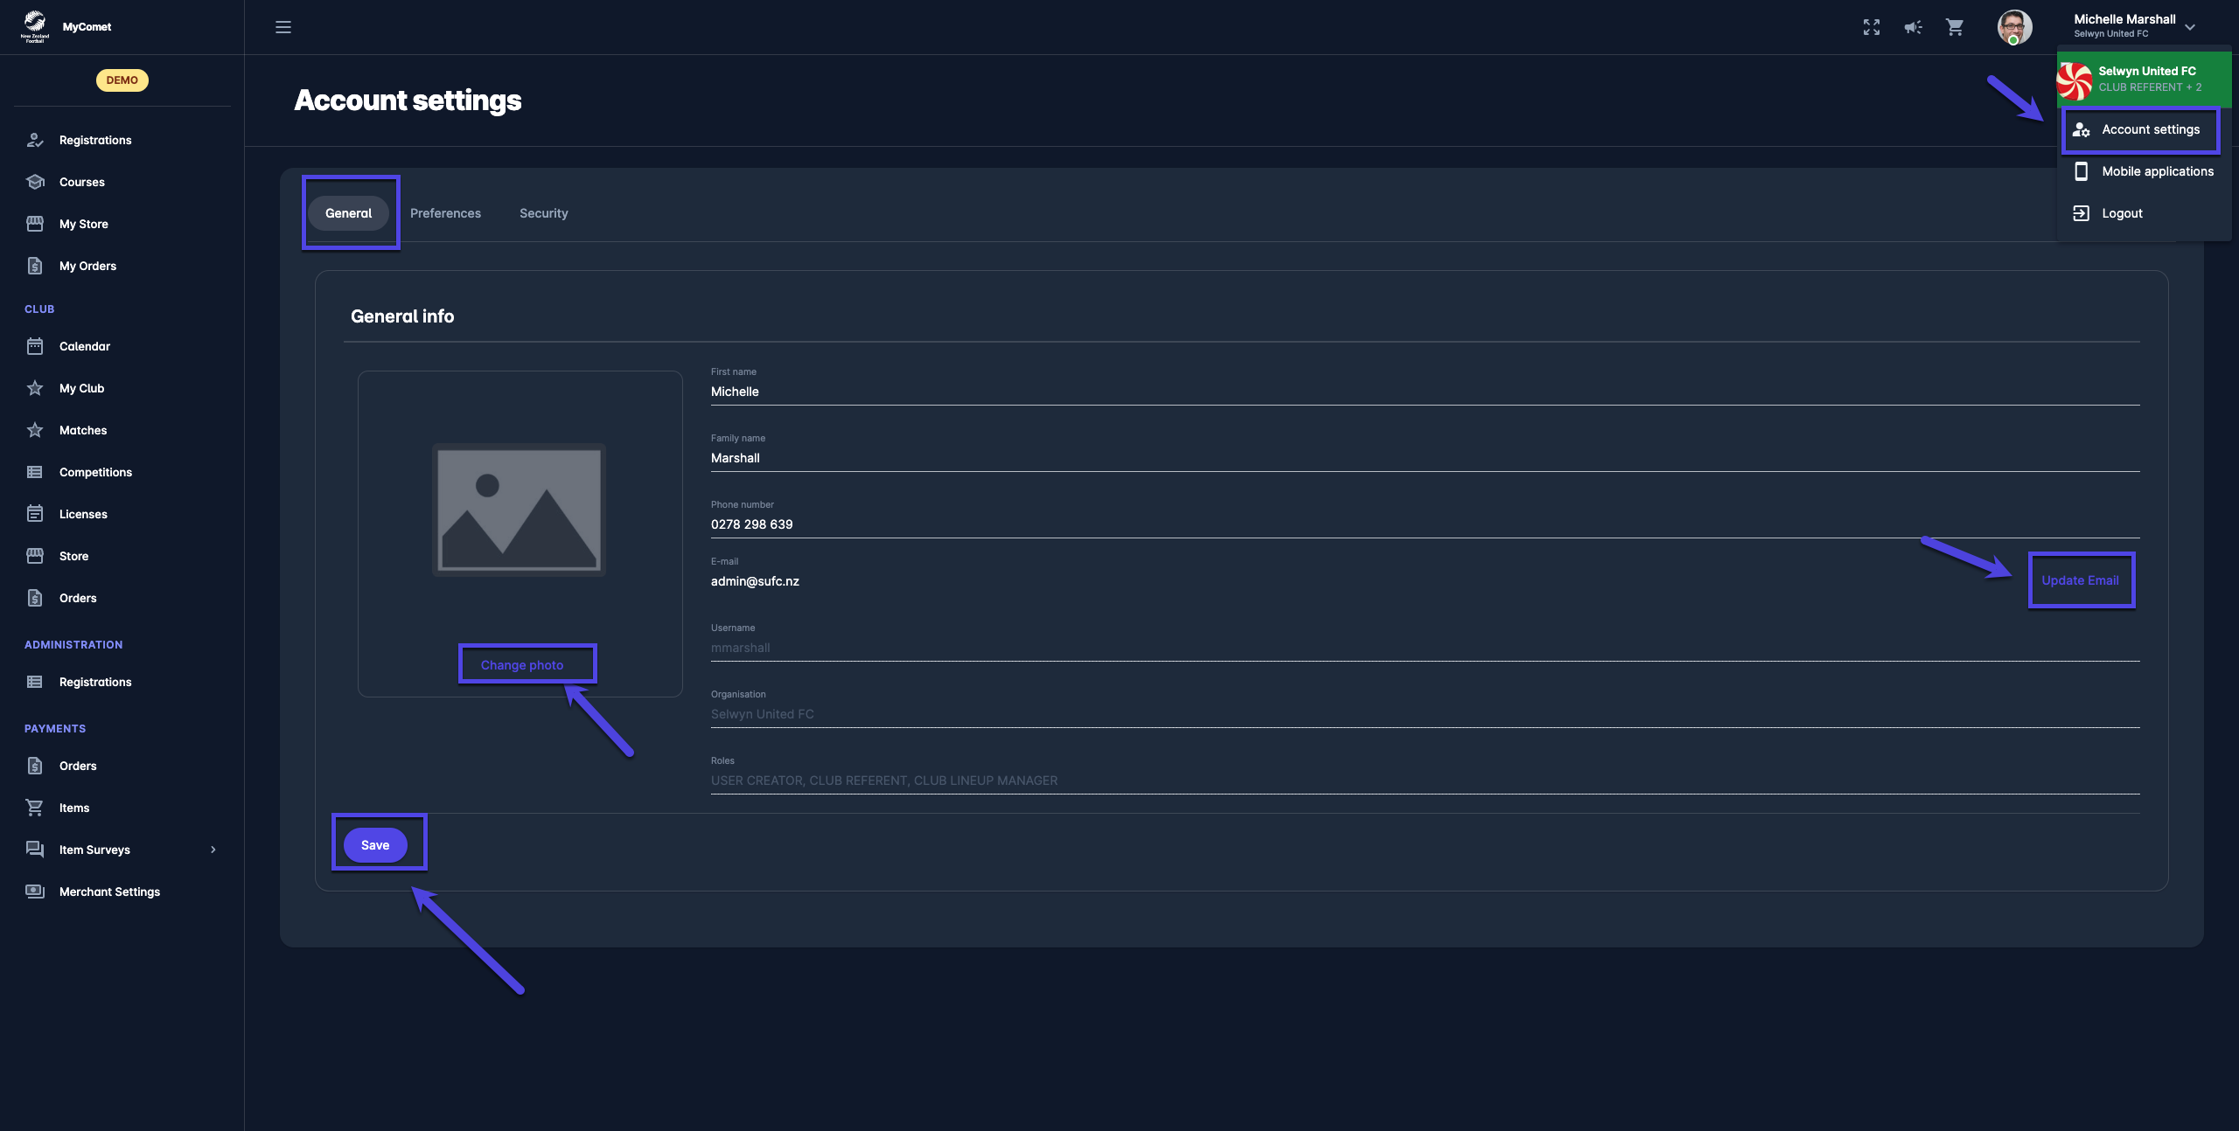Switch to the Preferences tab

(445, 213)
